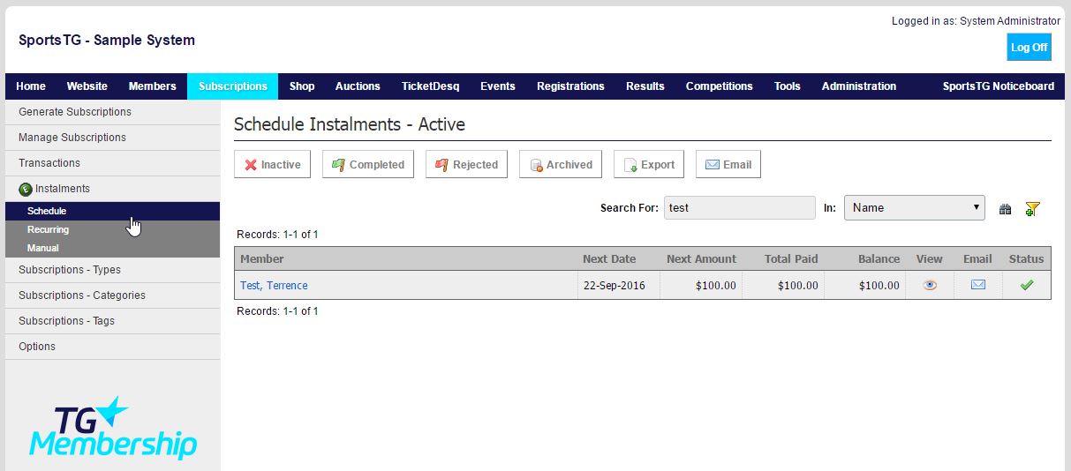Open the Results menu
Screen dimensions: 1071x471
click(645, 86)
